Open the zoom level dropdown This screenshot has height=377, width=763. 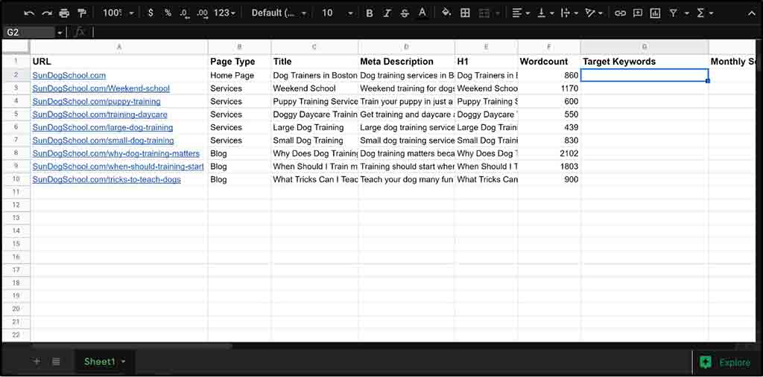coord(118,13)
